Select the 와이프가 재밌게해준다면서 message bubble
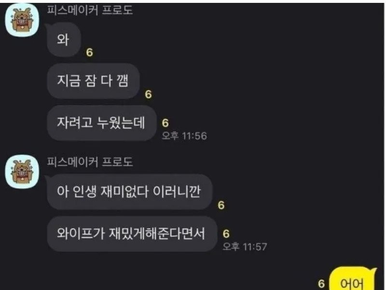 click(x=132, y=233)
